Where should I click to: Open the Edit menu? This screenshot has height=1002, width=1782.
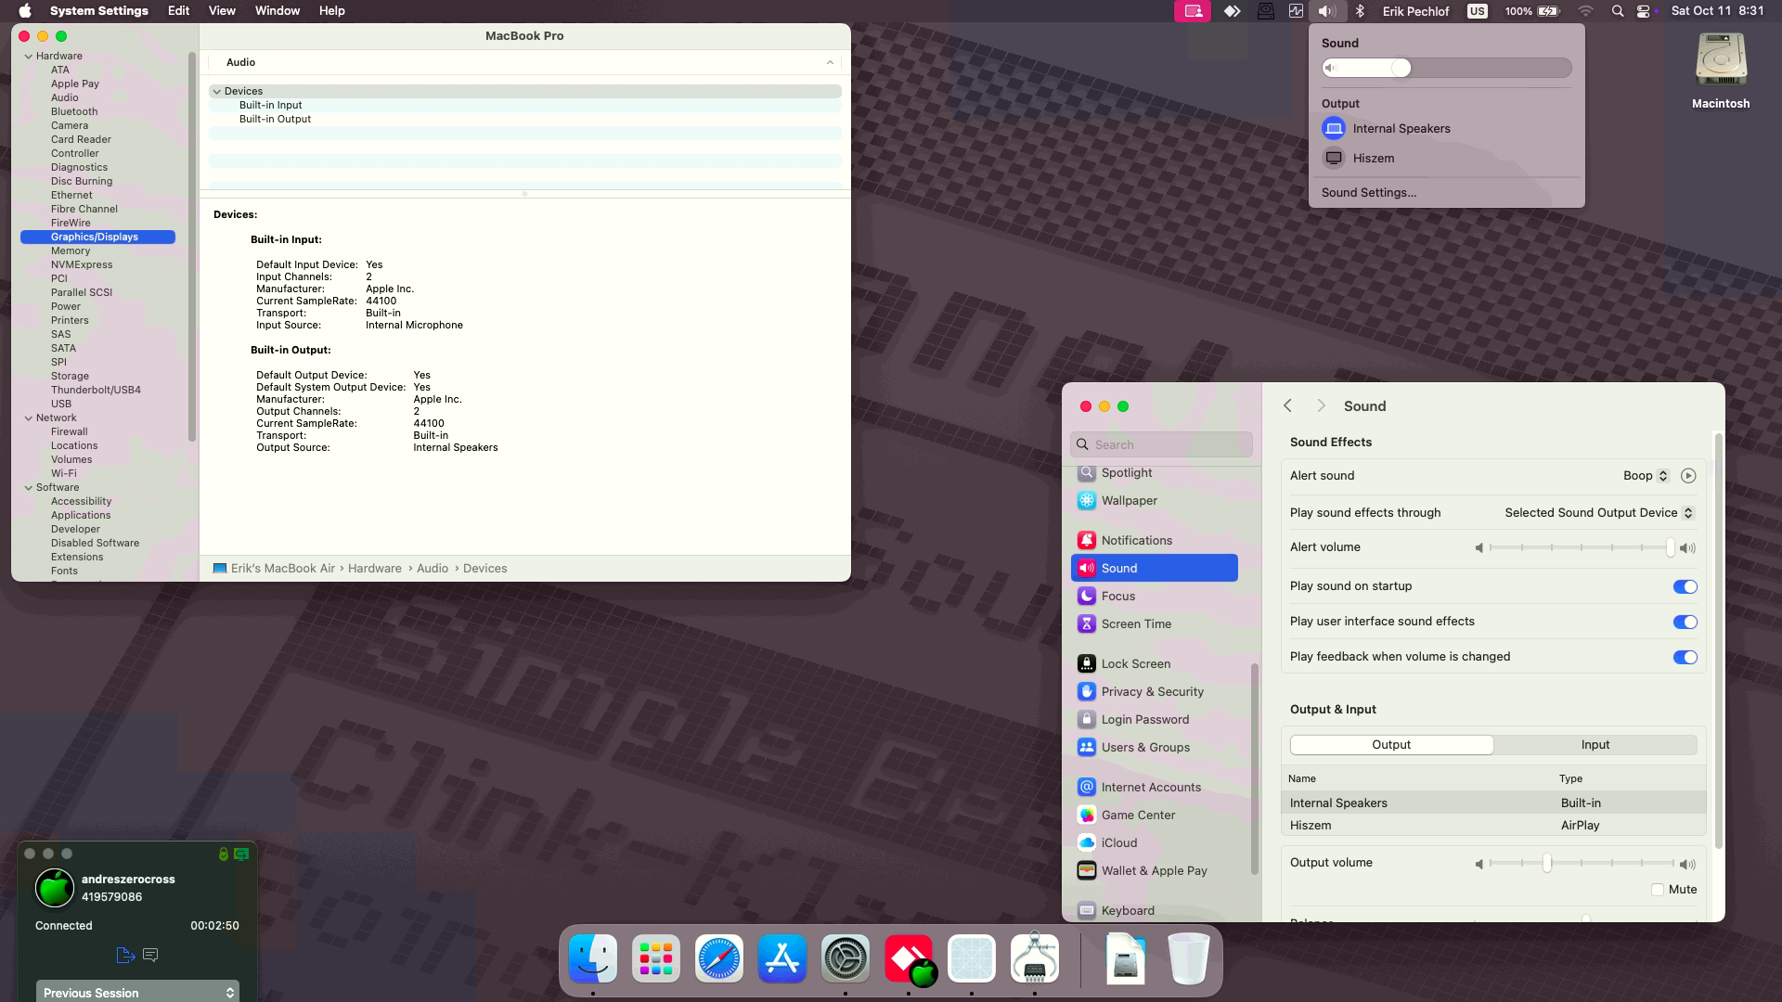click(x=178, y=11)
